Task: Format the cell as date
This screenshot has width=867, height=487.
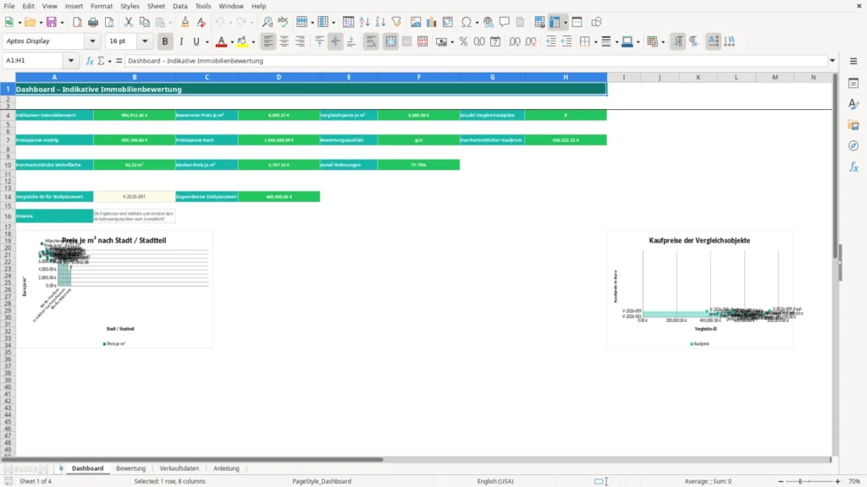Action: [x=495, y=41]
